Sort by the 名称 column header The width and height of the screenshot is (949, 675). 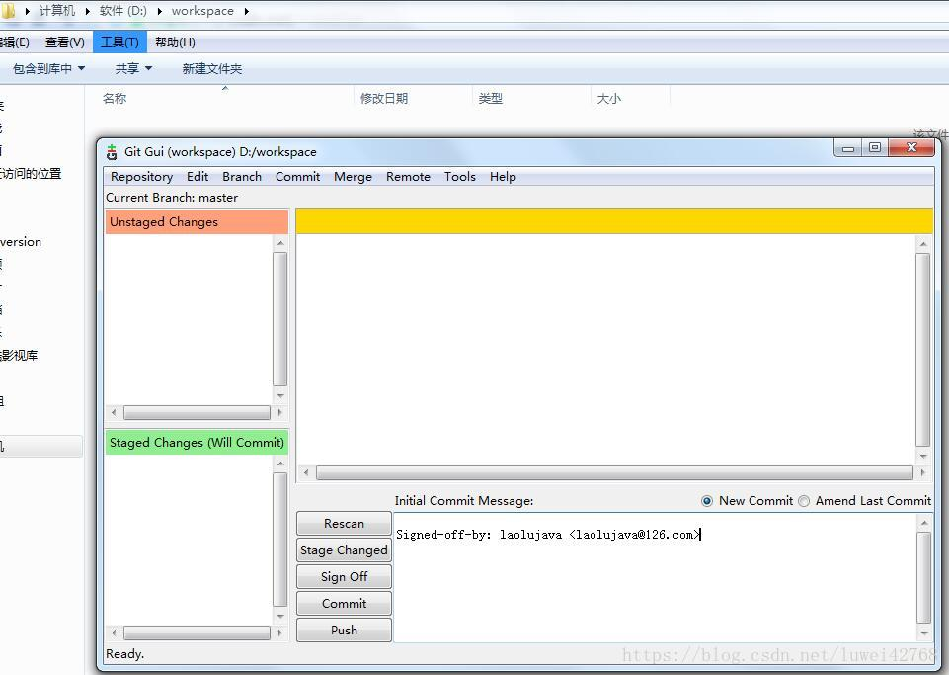coord(115,98)
